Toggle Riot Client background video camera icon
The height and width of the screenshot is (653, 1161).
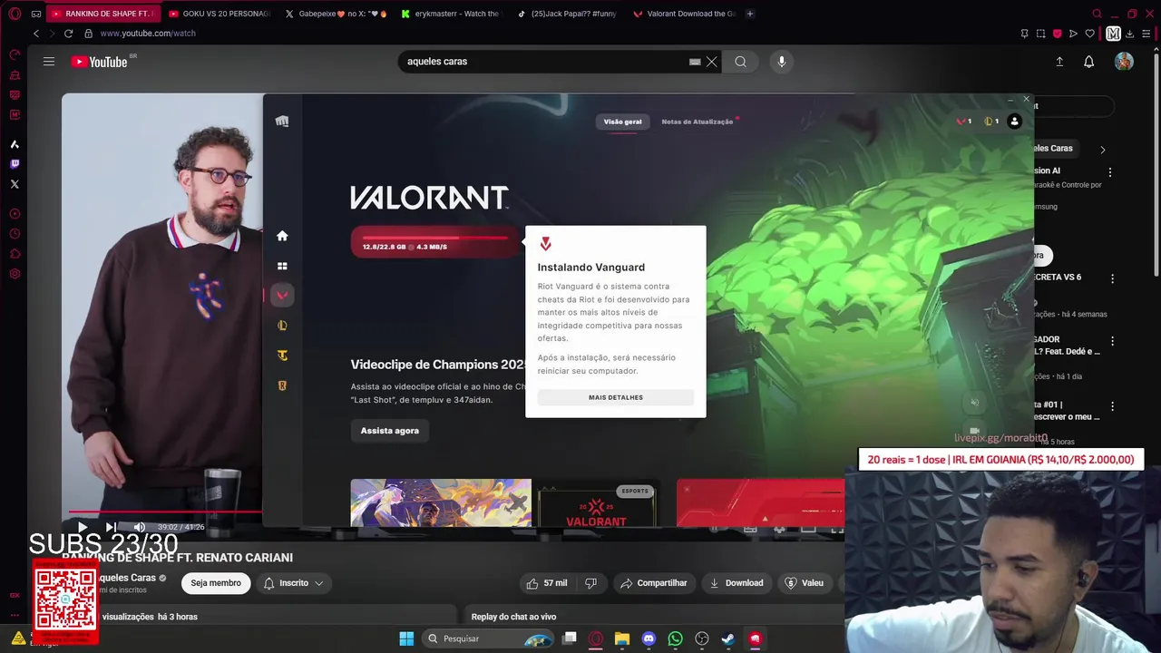975,431
